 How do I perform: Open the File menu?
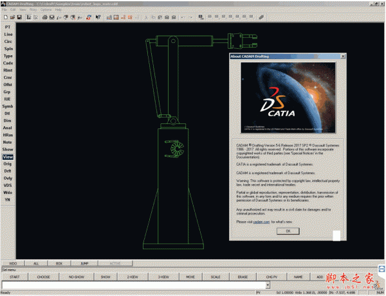pos(5,10)
